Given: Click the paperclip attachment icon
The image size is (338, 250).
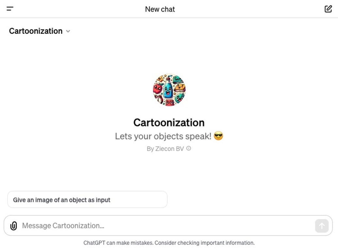Looking at the screenshot, I should click(13, 225).
